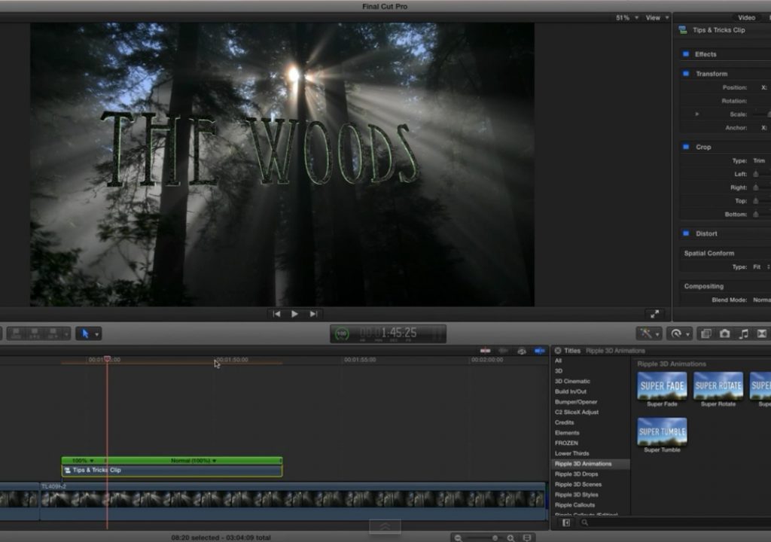Adjust the Crop Right slider
The image size is (771, 542).
point(756,187)
